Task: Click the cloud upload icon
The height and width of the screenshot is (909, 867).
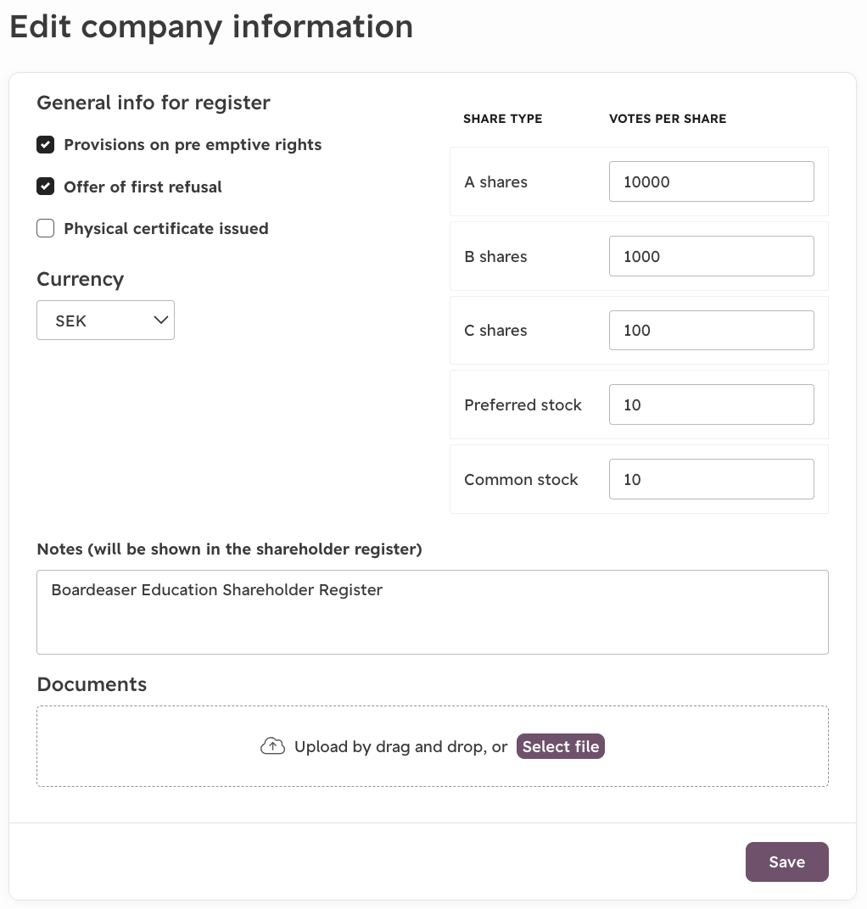Action: pyautogui.click(x=272, y=746)
